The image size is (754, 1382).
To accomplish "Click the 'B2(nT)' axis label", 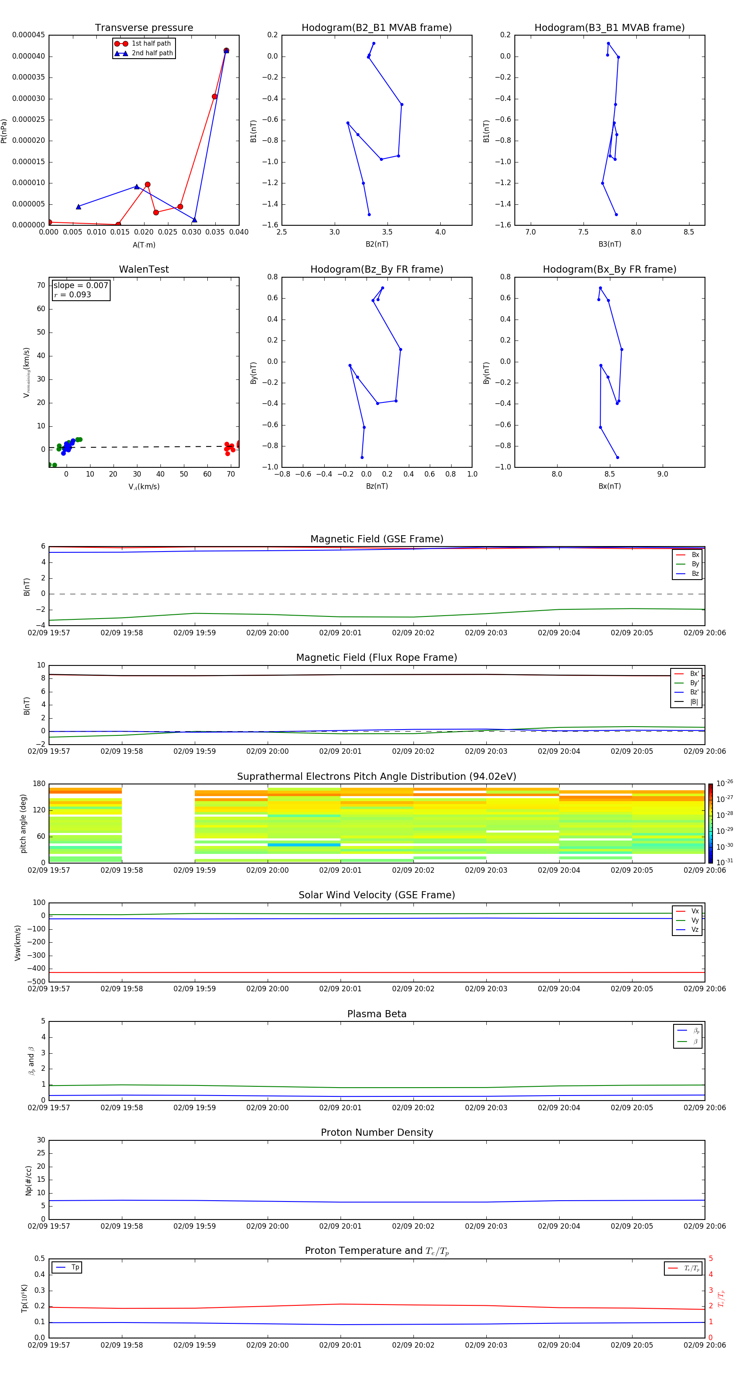I will (377, 244).
